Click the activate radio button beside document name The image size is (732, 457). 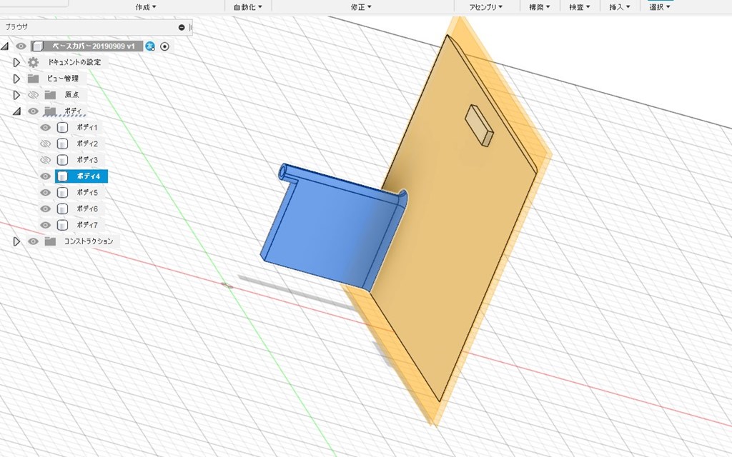(165, 46)
